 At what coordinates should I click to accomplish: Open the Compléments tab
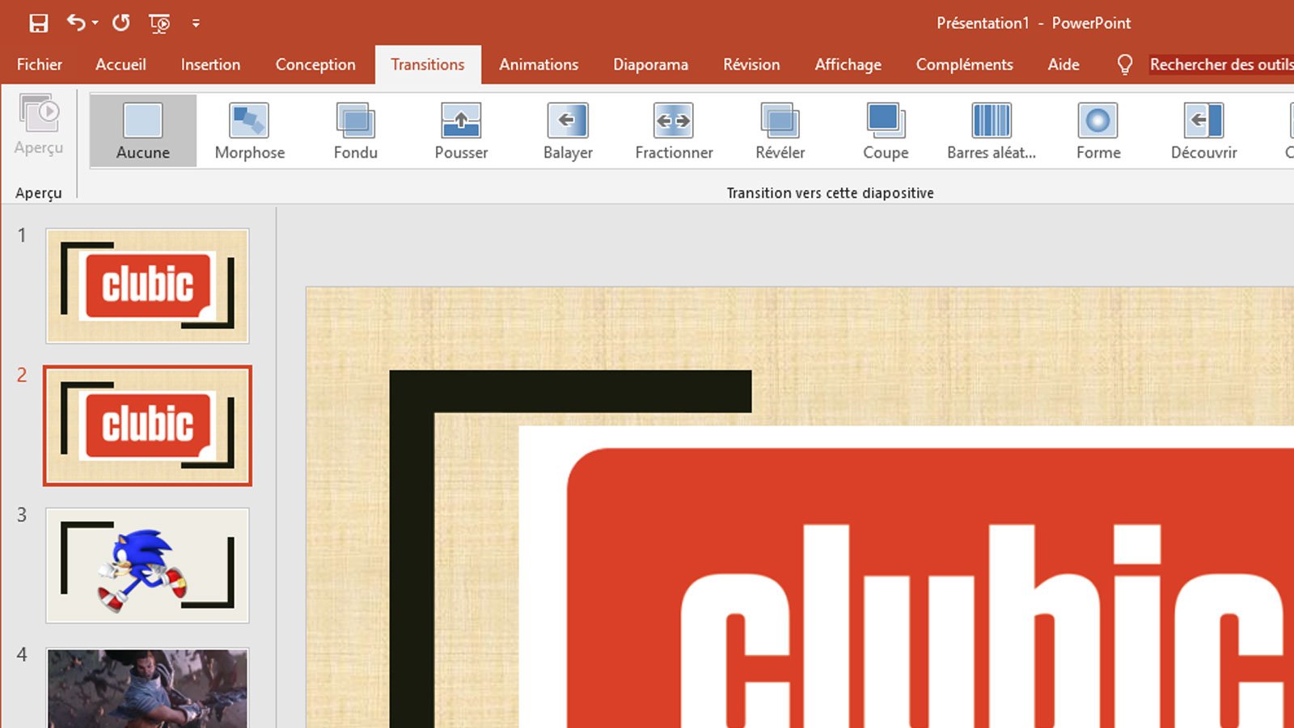click(964, 65)
